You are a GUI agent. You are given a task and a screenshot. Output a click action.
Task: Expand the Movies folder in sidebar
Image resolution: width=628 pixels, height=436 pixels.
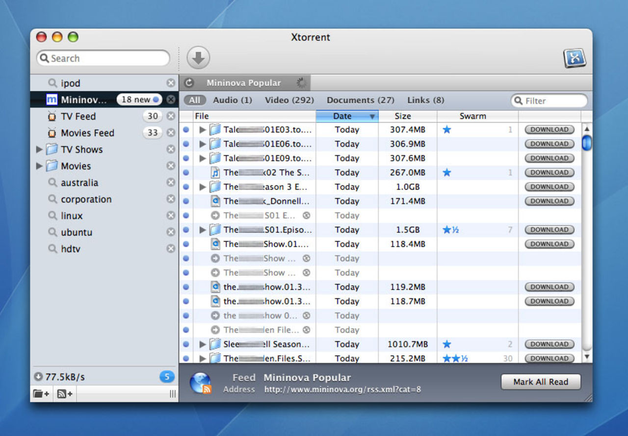coord(39,166)
